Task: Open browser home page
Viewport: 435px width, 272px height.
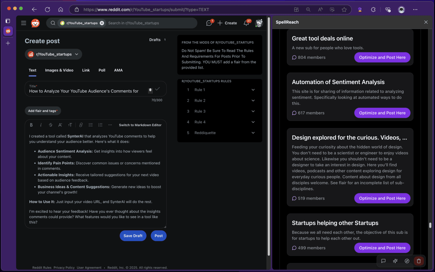Action: 60,10
